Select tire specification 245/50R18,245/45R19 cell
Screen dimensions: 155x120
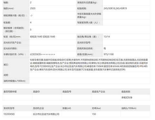pos(126,8)
